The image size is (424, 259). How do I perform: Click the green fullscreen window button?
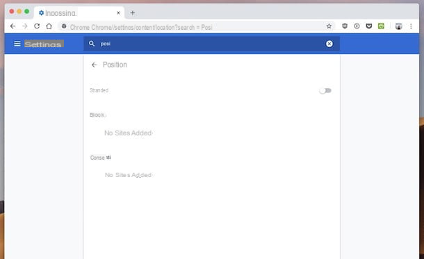(27, 11)
